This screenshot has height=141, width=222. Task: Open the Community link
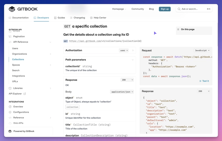[138, 9]
